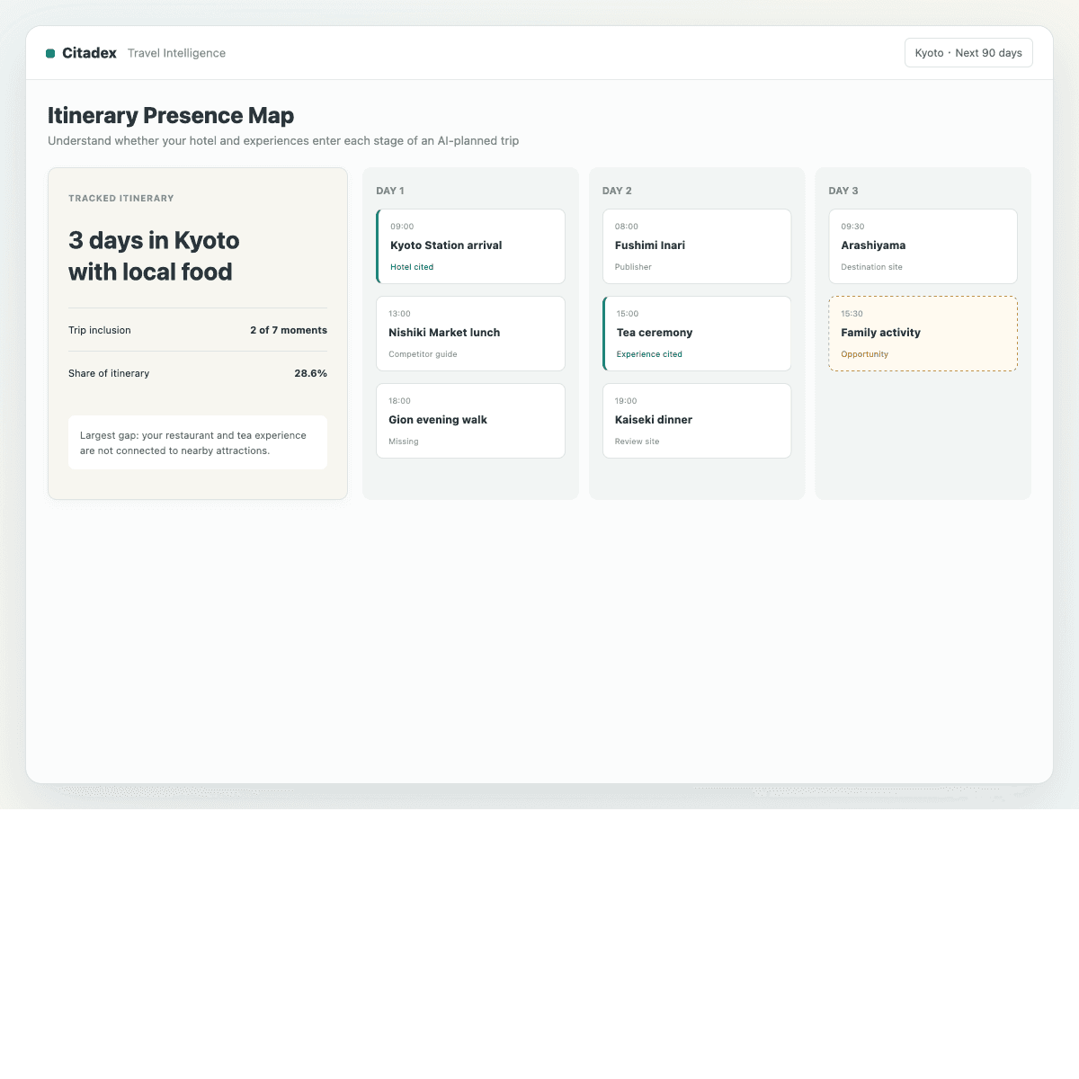1079x1079 pixels.
Task: Select the Kyoto Station arrival card
Action: [470, 246]
